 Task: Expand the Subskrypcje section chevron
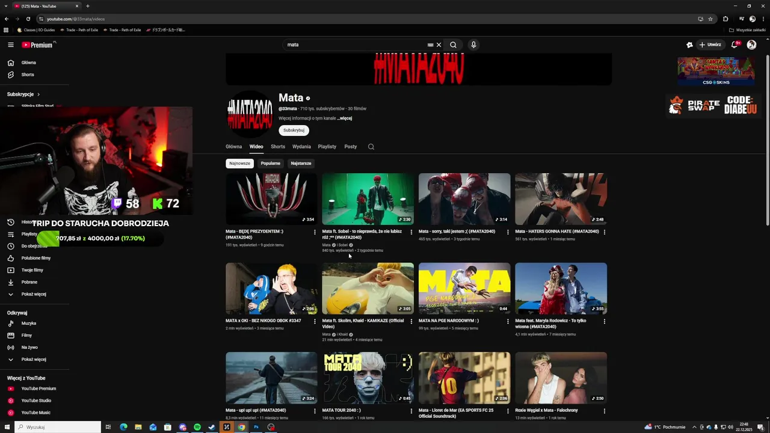coord(38,94)
